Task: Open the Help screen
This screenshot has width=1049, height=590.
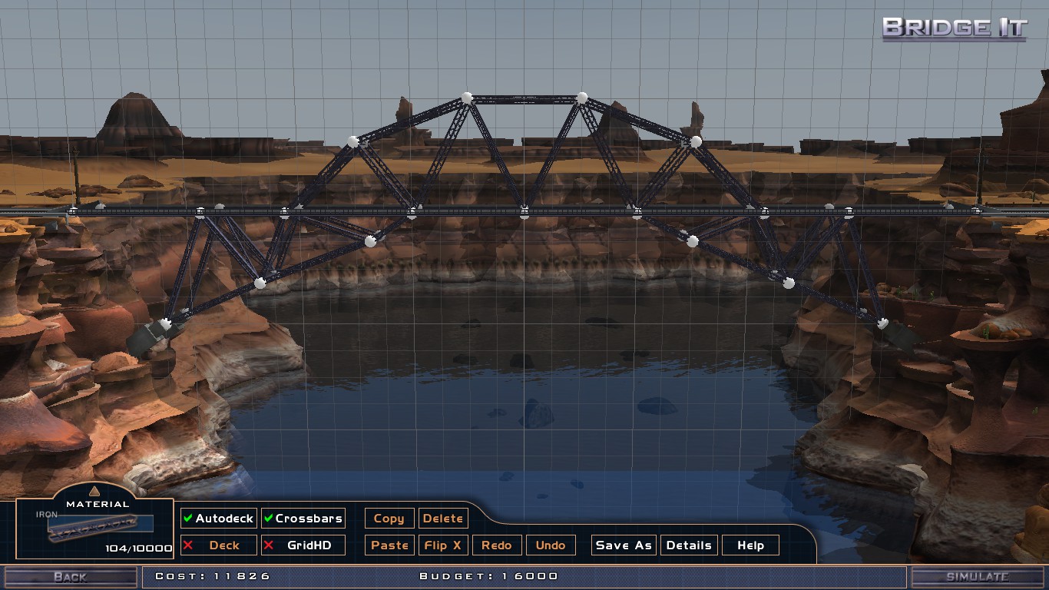Action: pos(750,545)
